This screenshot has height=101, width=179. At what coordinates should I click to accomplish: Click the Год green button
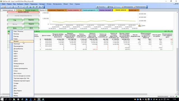coord(15,20)
